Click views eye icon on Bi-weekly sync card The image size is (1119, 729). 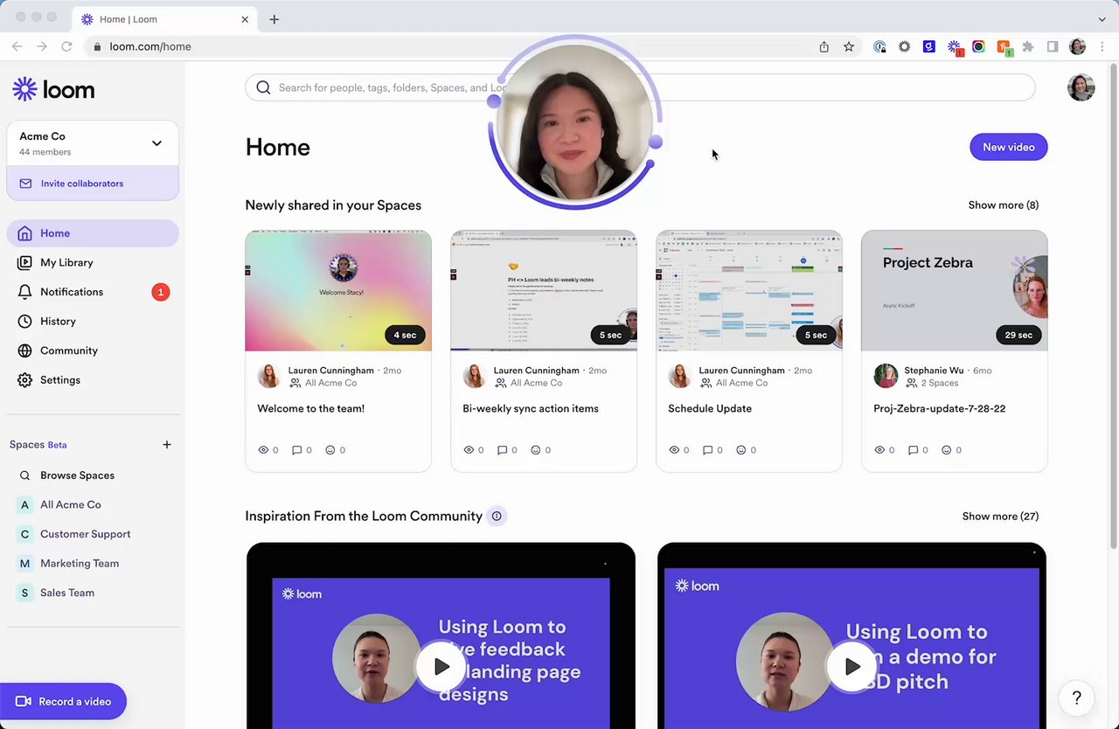(x=469, y=450)
